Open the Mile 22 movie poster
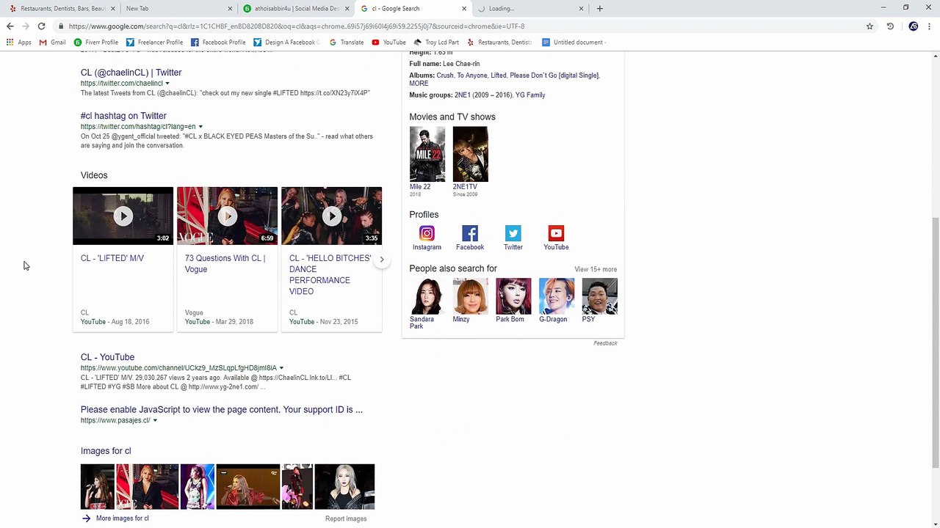Screen dimensions: 940x528 coord(427,154)
